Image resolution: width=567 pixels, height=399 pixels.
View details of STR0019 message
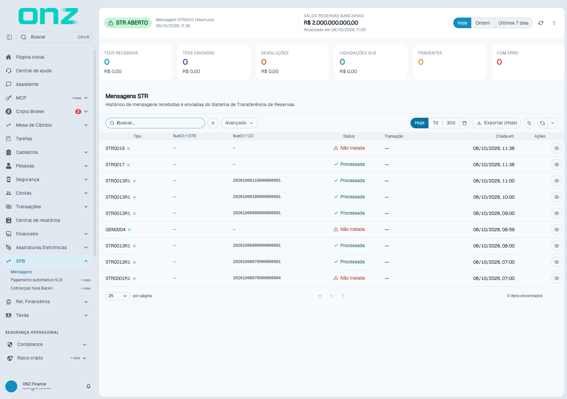coord(557,148)
